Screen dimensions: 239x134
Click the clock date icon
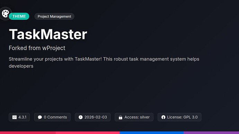click(80, 117)
